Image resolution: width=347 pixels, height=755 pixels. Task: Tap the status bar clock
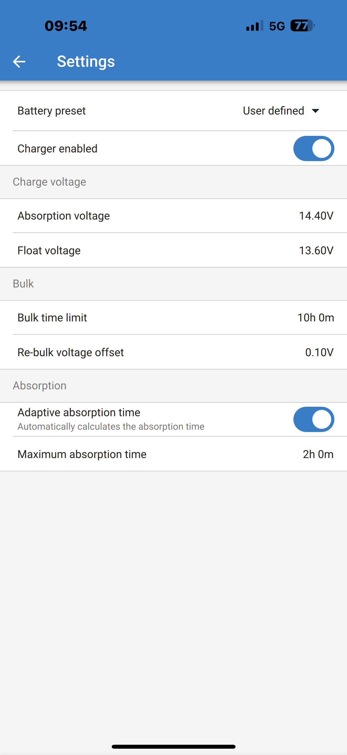click(x=66, y=26)
